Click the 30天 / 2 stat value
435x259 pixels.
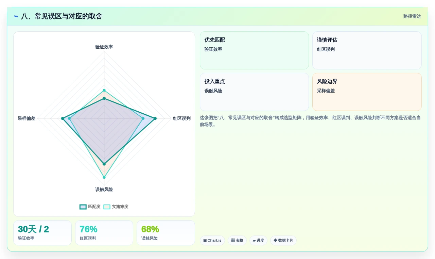(33, 229)
